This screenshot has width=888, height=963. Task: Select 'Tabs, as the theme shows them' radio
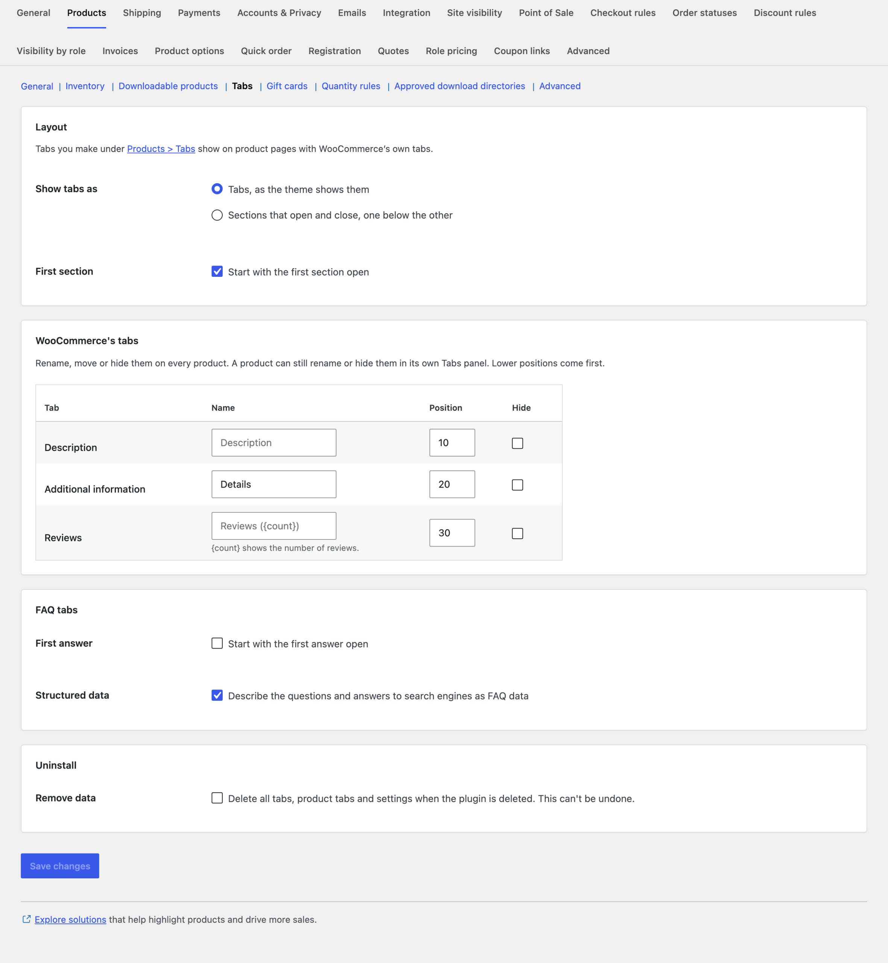pyautogui.click(x=217, y=189)
